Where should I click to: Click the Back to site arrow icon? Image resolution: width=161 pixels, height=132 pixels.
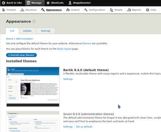coord(4,3)
